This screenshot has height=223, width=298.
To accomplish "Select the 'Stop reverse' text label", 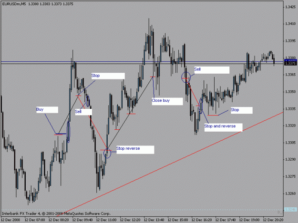I will click(135, 149).
